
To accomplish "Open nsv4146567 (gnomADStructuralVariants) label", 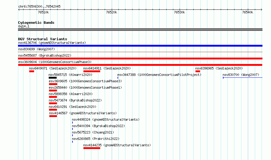I will [83, 113].
